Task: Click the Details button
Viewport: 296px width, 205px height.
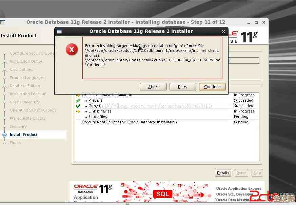Action: [x=223, y=173]
